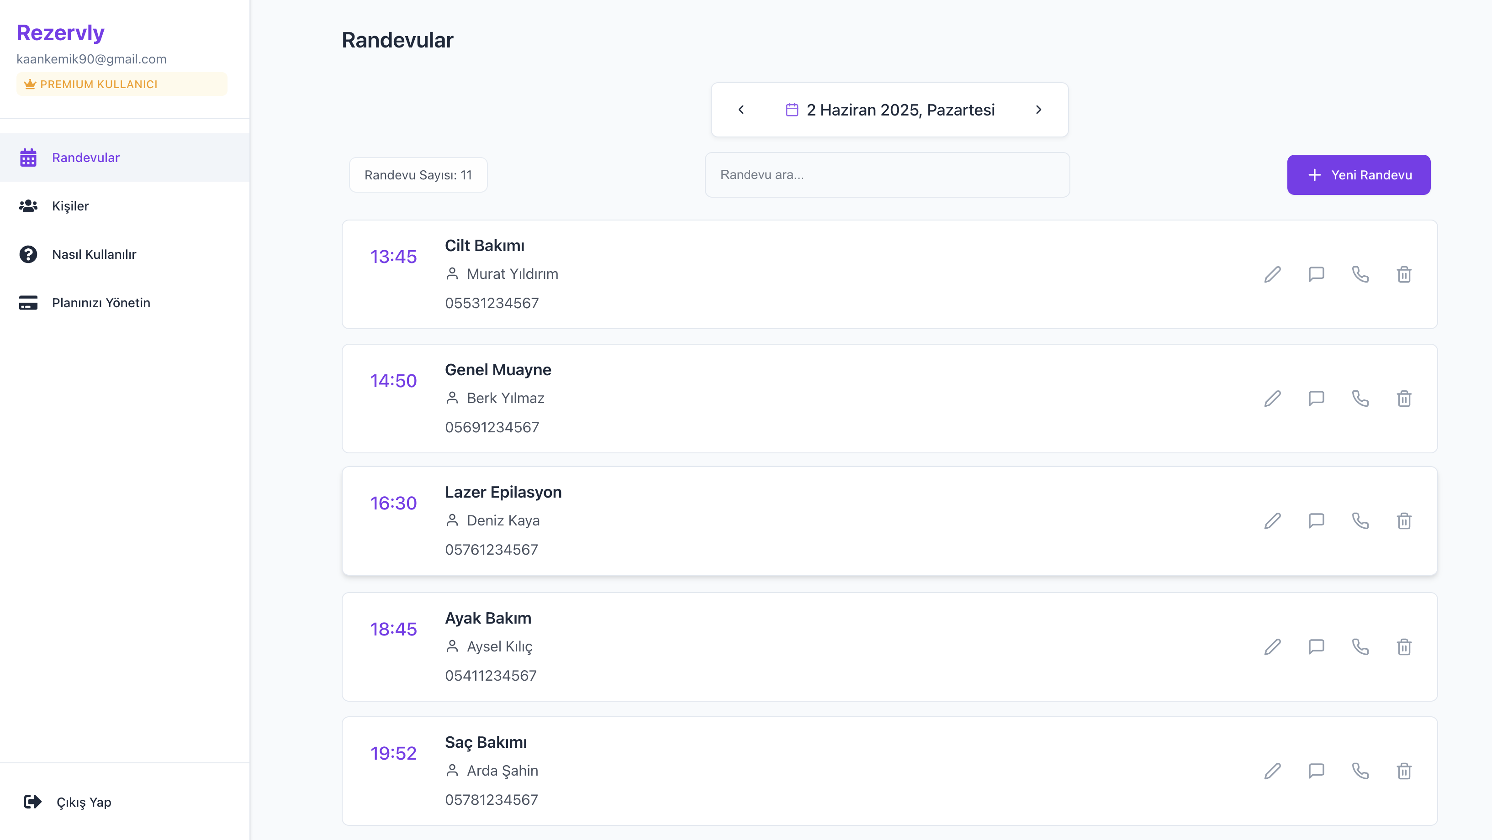Open the Kişiler menu item
Viewport: 1492px width, 840px height.
tap(70, 206)
